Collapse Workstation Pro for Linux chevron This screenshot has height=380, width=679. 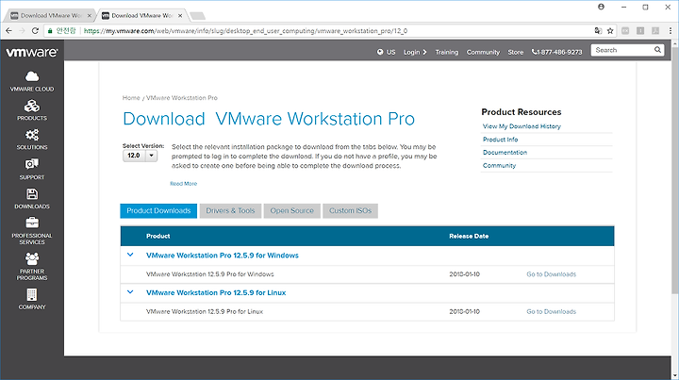point(130,292)
